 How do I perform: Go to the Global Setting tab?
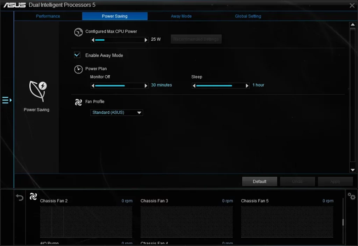pyautogui.click(x=248, y=16)
